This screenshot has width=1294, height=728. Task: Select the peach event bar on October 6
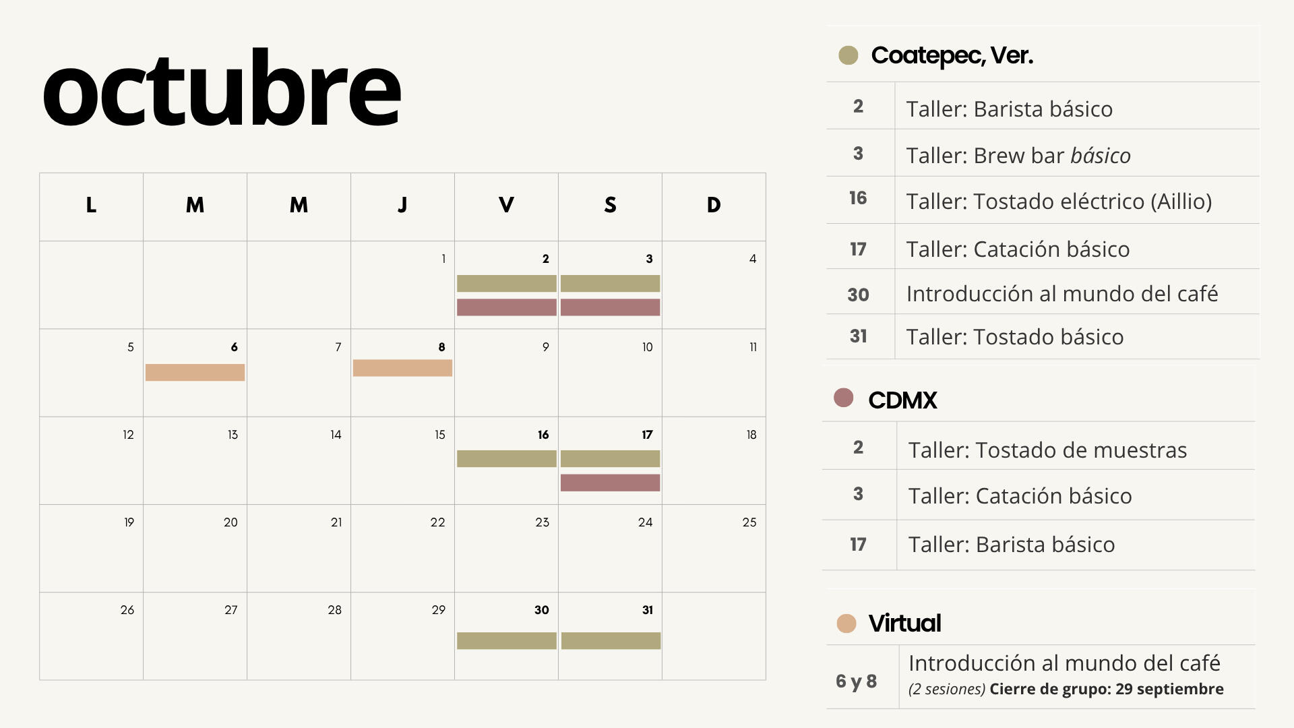point(195,373)
